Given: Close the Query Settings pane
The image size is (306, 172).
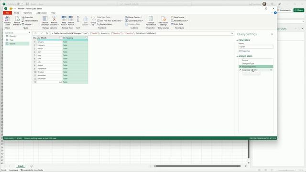Looking at the screenshot, I should [272, 34].
